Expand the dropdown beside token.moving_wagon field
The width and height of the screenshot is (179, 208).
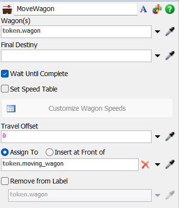click(x=157, y=165)
